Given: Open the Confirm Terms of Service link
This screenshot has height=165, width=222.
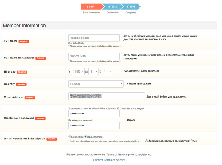Looking at the screenshot, I should [109, 160].
